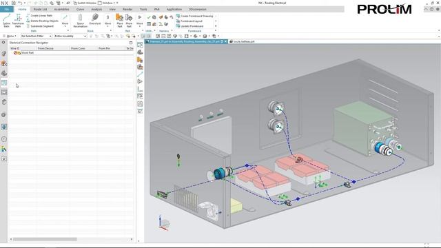This screenshot has width=441, height=248.
Task: Expand the Stock group options arrow
Action: tap(111, 30)
